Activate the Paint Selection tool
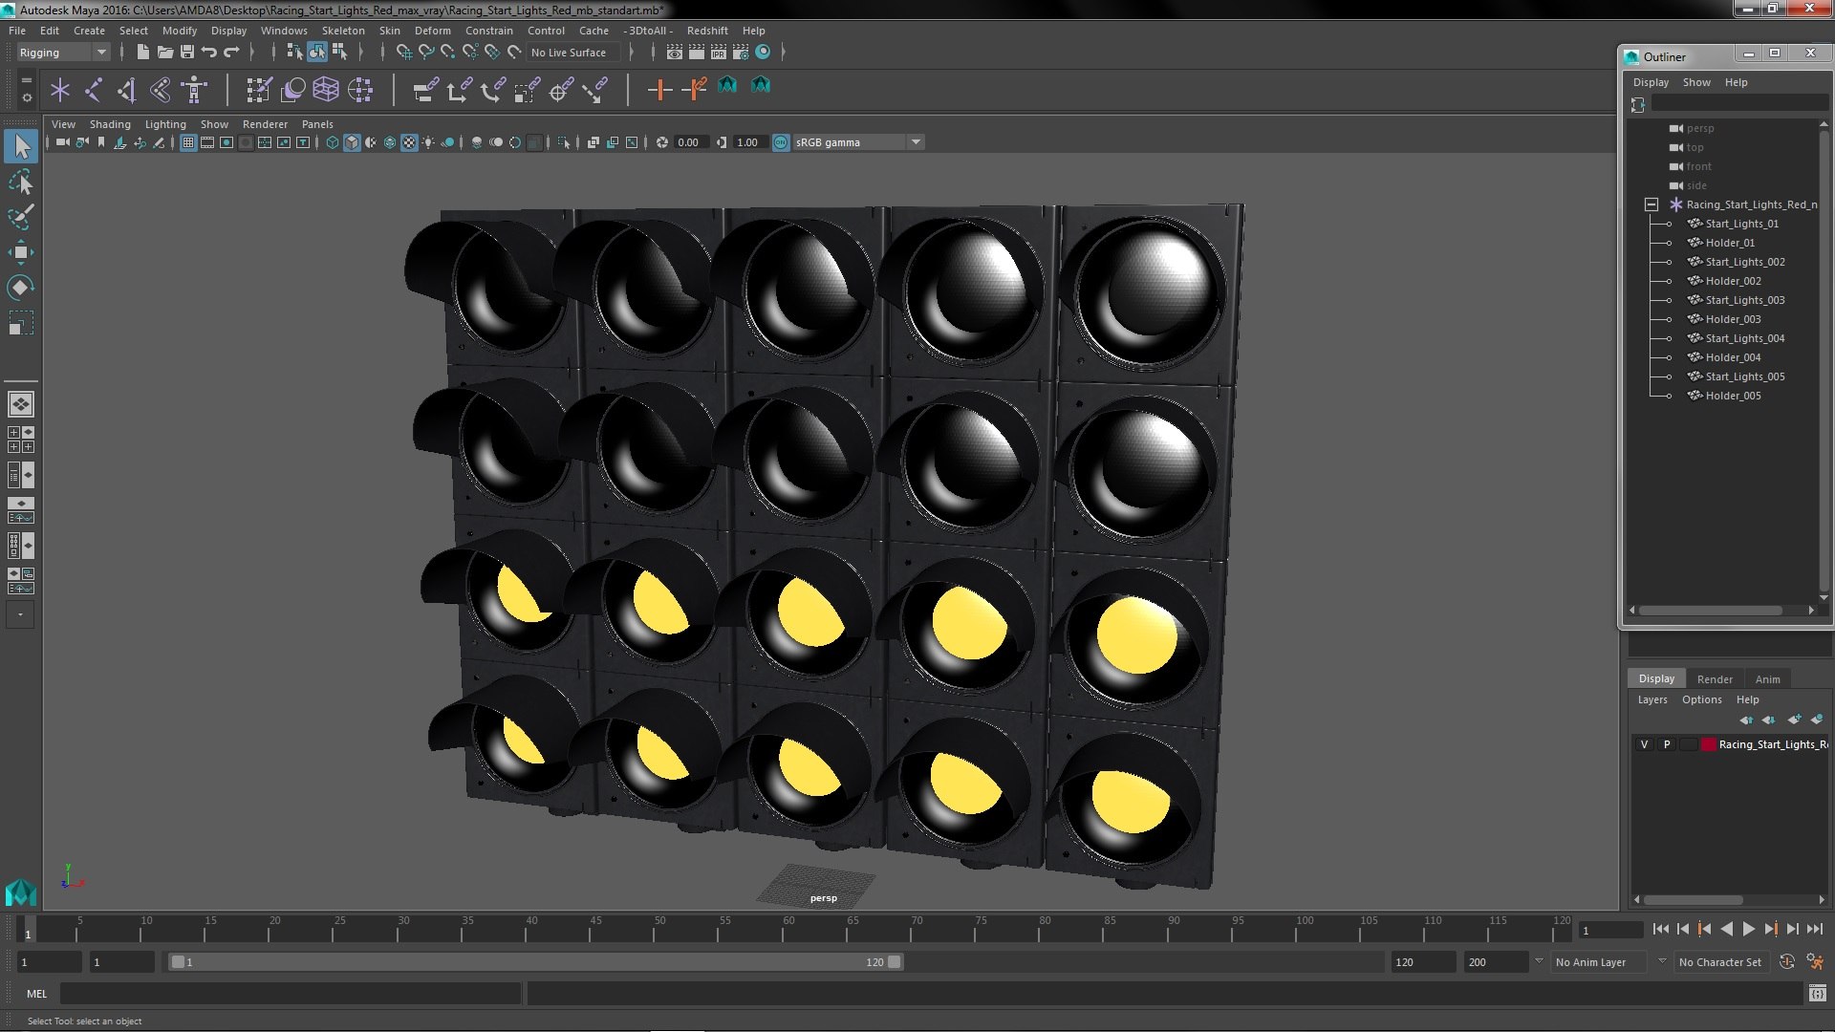 (x=20, y=217)
